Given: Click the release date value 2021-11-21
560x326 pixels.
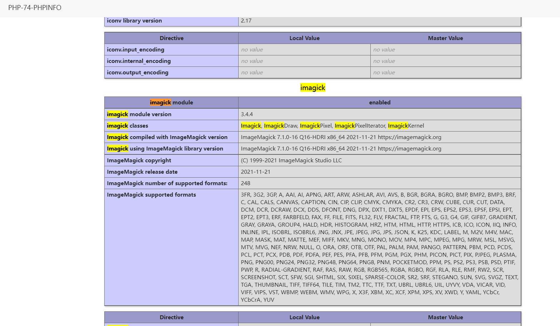Looking at the screenshot, I should pyautogui.click(x=256, y=172).
